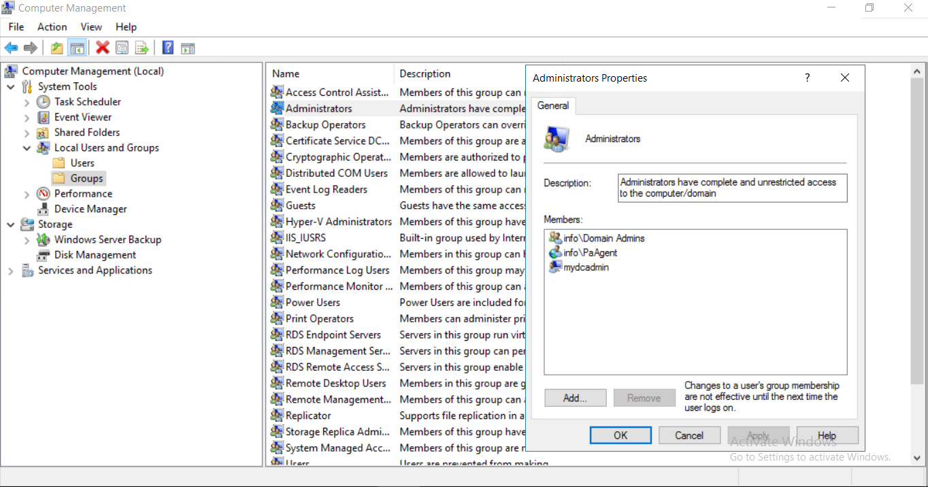Click the Back navigation arrow in the toolbar
This screenshot has height=487, width=928.
11,47
